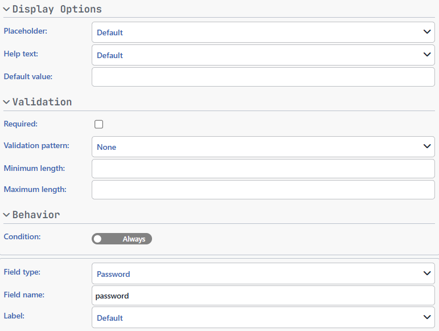Click the Default value input field
Image resolution: width=439 pixels, height=331 pixels.
tap(263, 77)
